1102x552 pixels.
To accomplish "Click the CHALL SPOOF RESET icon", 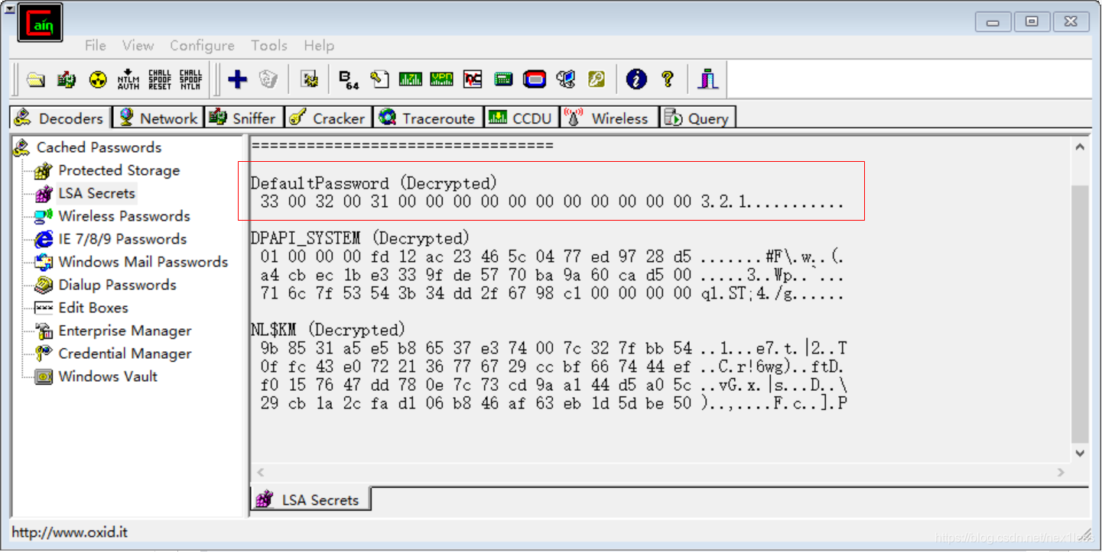I will (159, 79).
